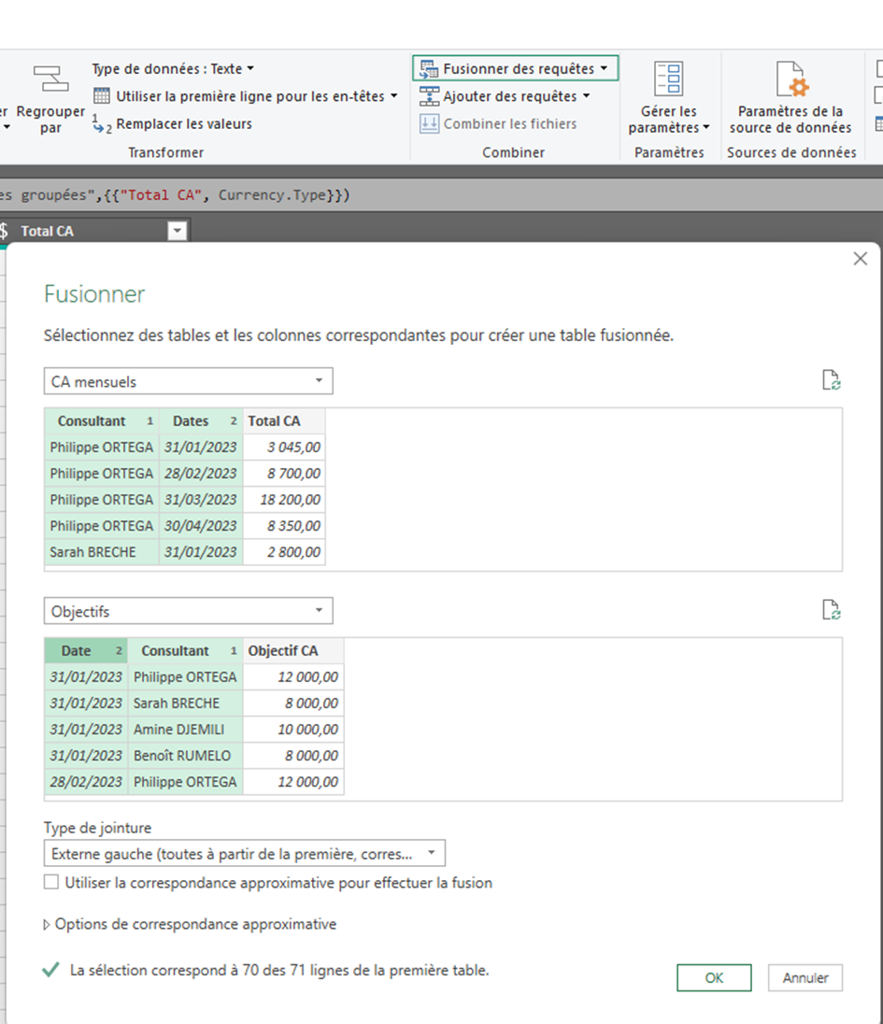Select Consultant column header in CA mensuels
This screenshot has height=1024, width=883.
click(x=102, y=421)
